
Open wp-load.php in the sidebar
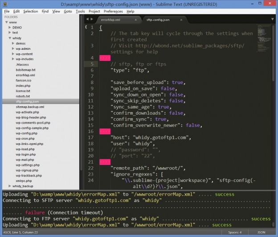[x=25, y=149]
